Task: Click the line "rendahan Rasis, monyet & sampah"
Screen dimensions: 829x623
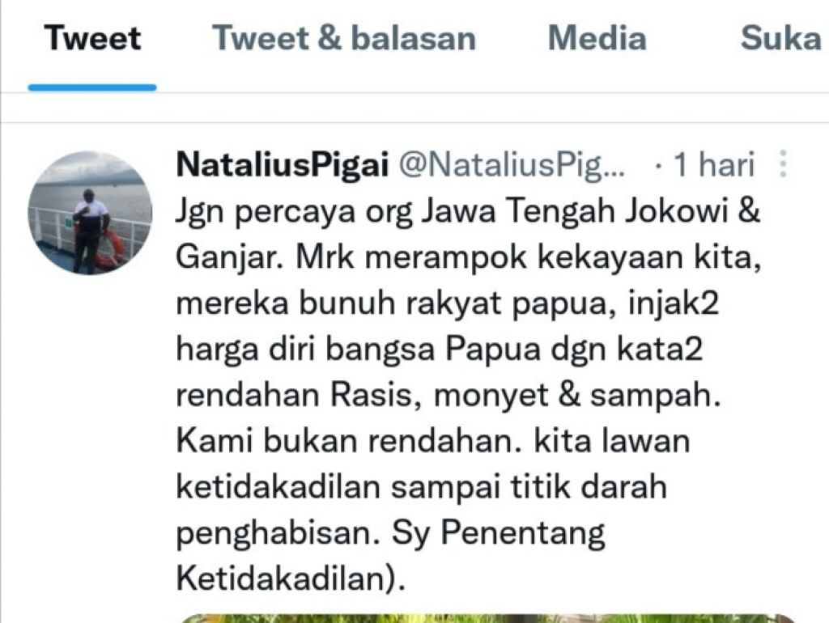Action: [449, 396]
